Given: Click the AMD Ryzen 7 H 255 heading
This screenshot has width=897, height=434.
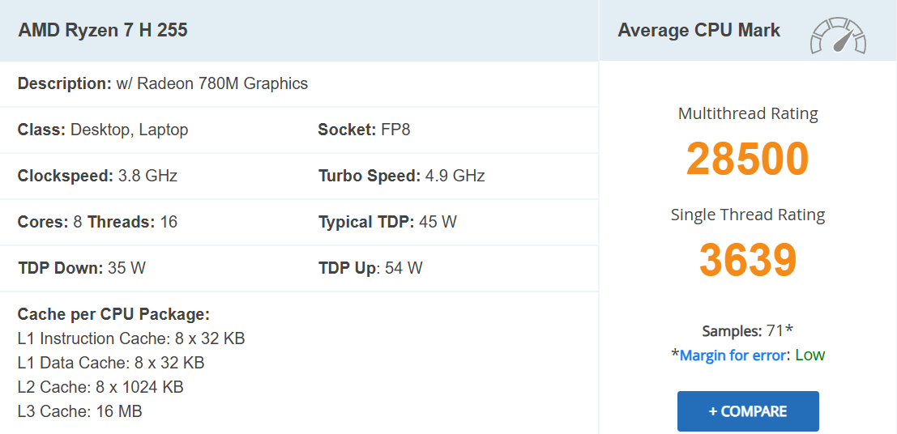Looking at the screenshot, I should point(103,31).
